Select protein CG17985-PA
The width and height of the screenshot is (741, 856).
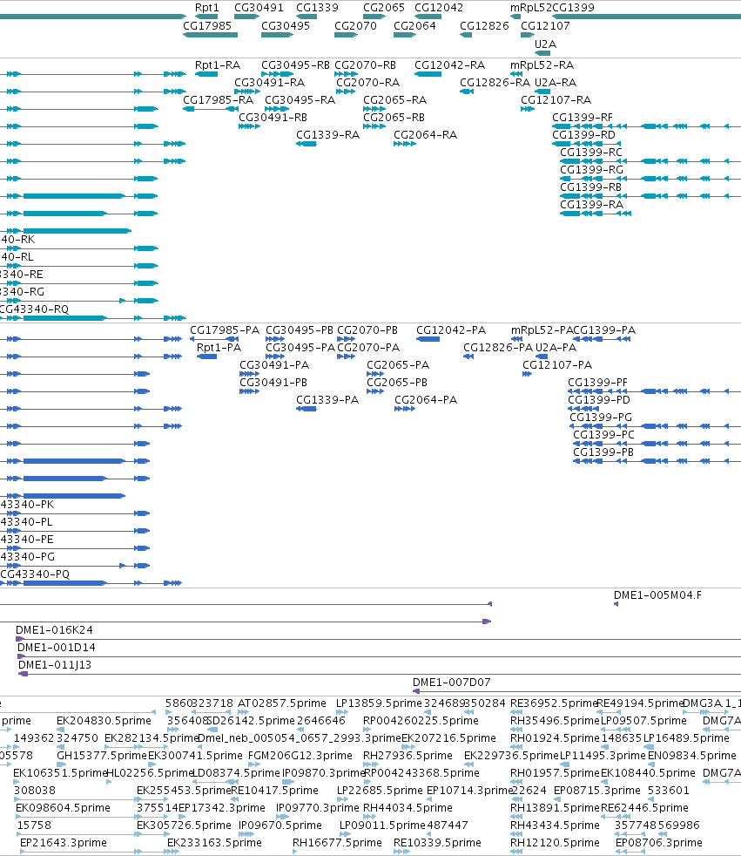[225, 330]
